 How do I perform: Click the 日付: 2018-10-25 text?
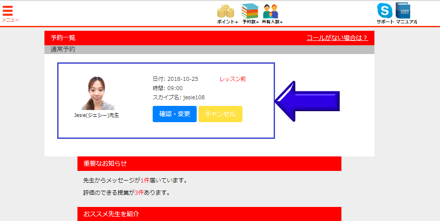(x=176, y=79)
